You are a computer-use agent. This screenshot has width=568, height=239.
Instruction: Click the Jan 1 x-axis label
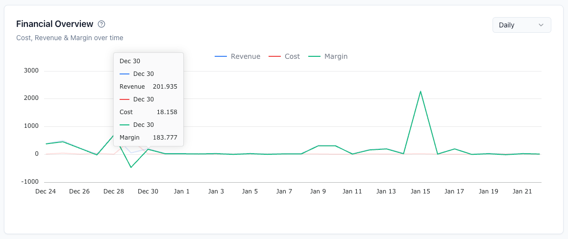pyautogui.click(x=182, y=191)
